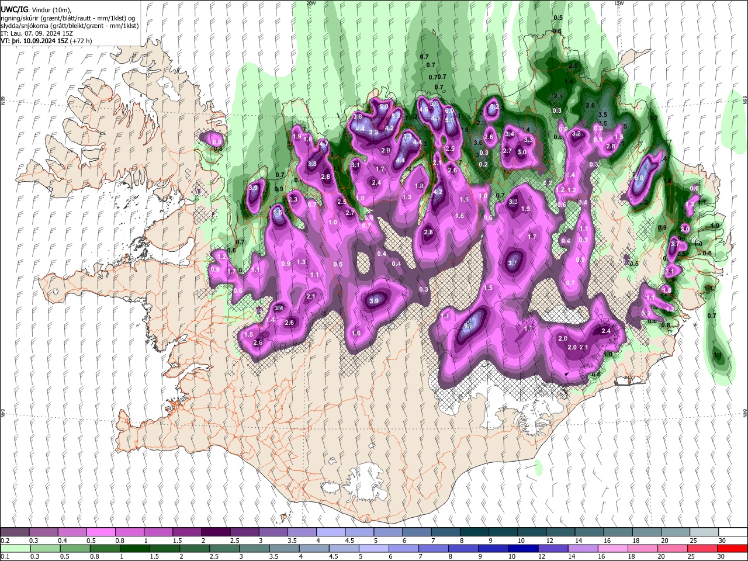Click the 0.2 label on the snow scale

tap(4, 541)
